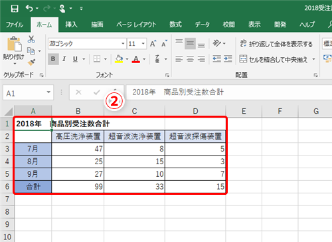Viewport: 332px width, 242px height.
Task: Click 折り返して全体を表示する wrap text button
Action: pos(276,44)
